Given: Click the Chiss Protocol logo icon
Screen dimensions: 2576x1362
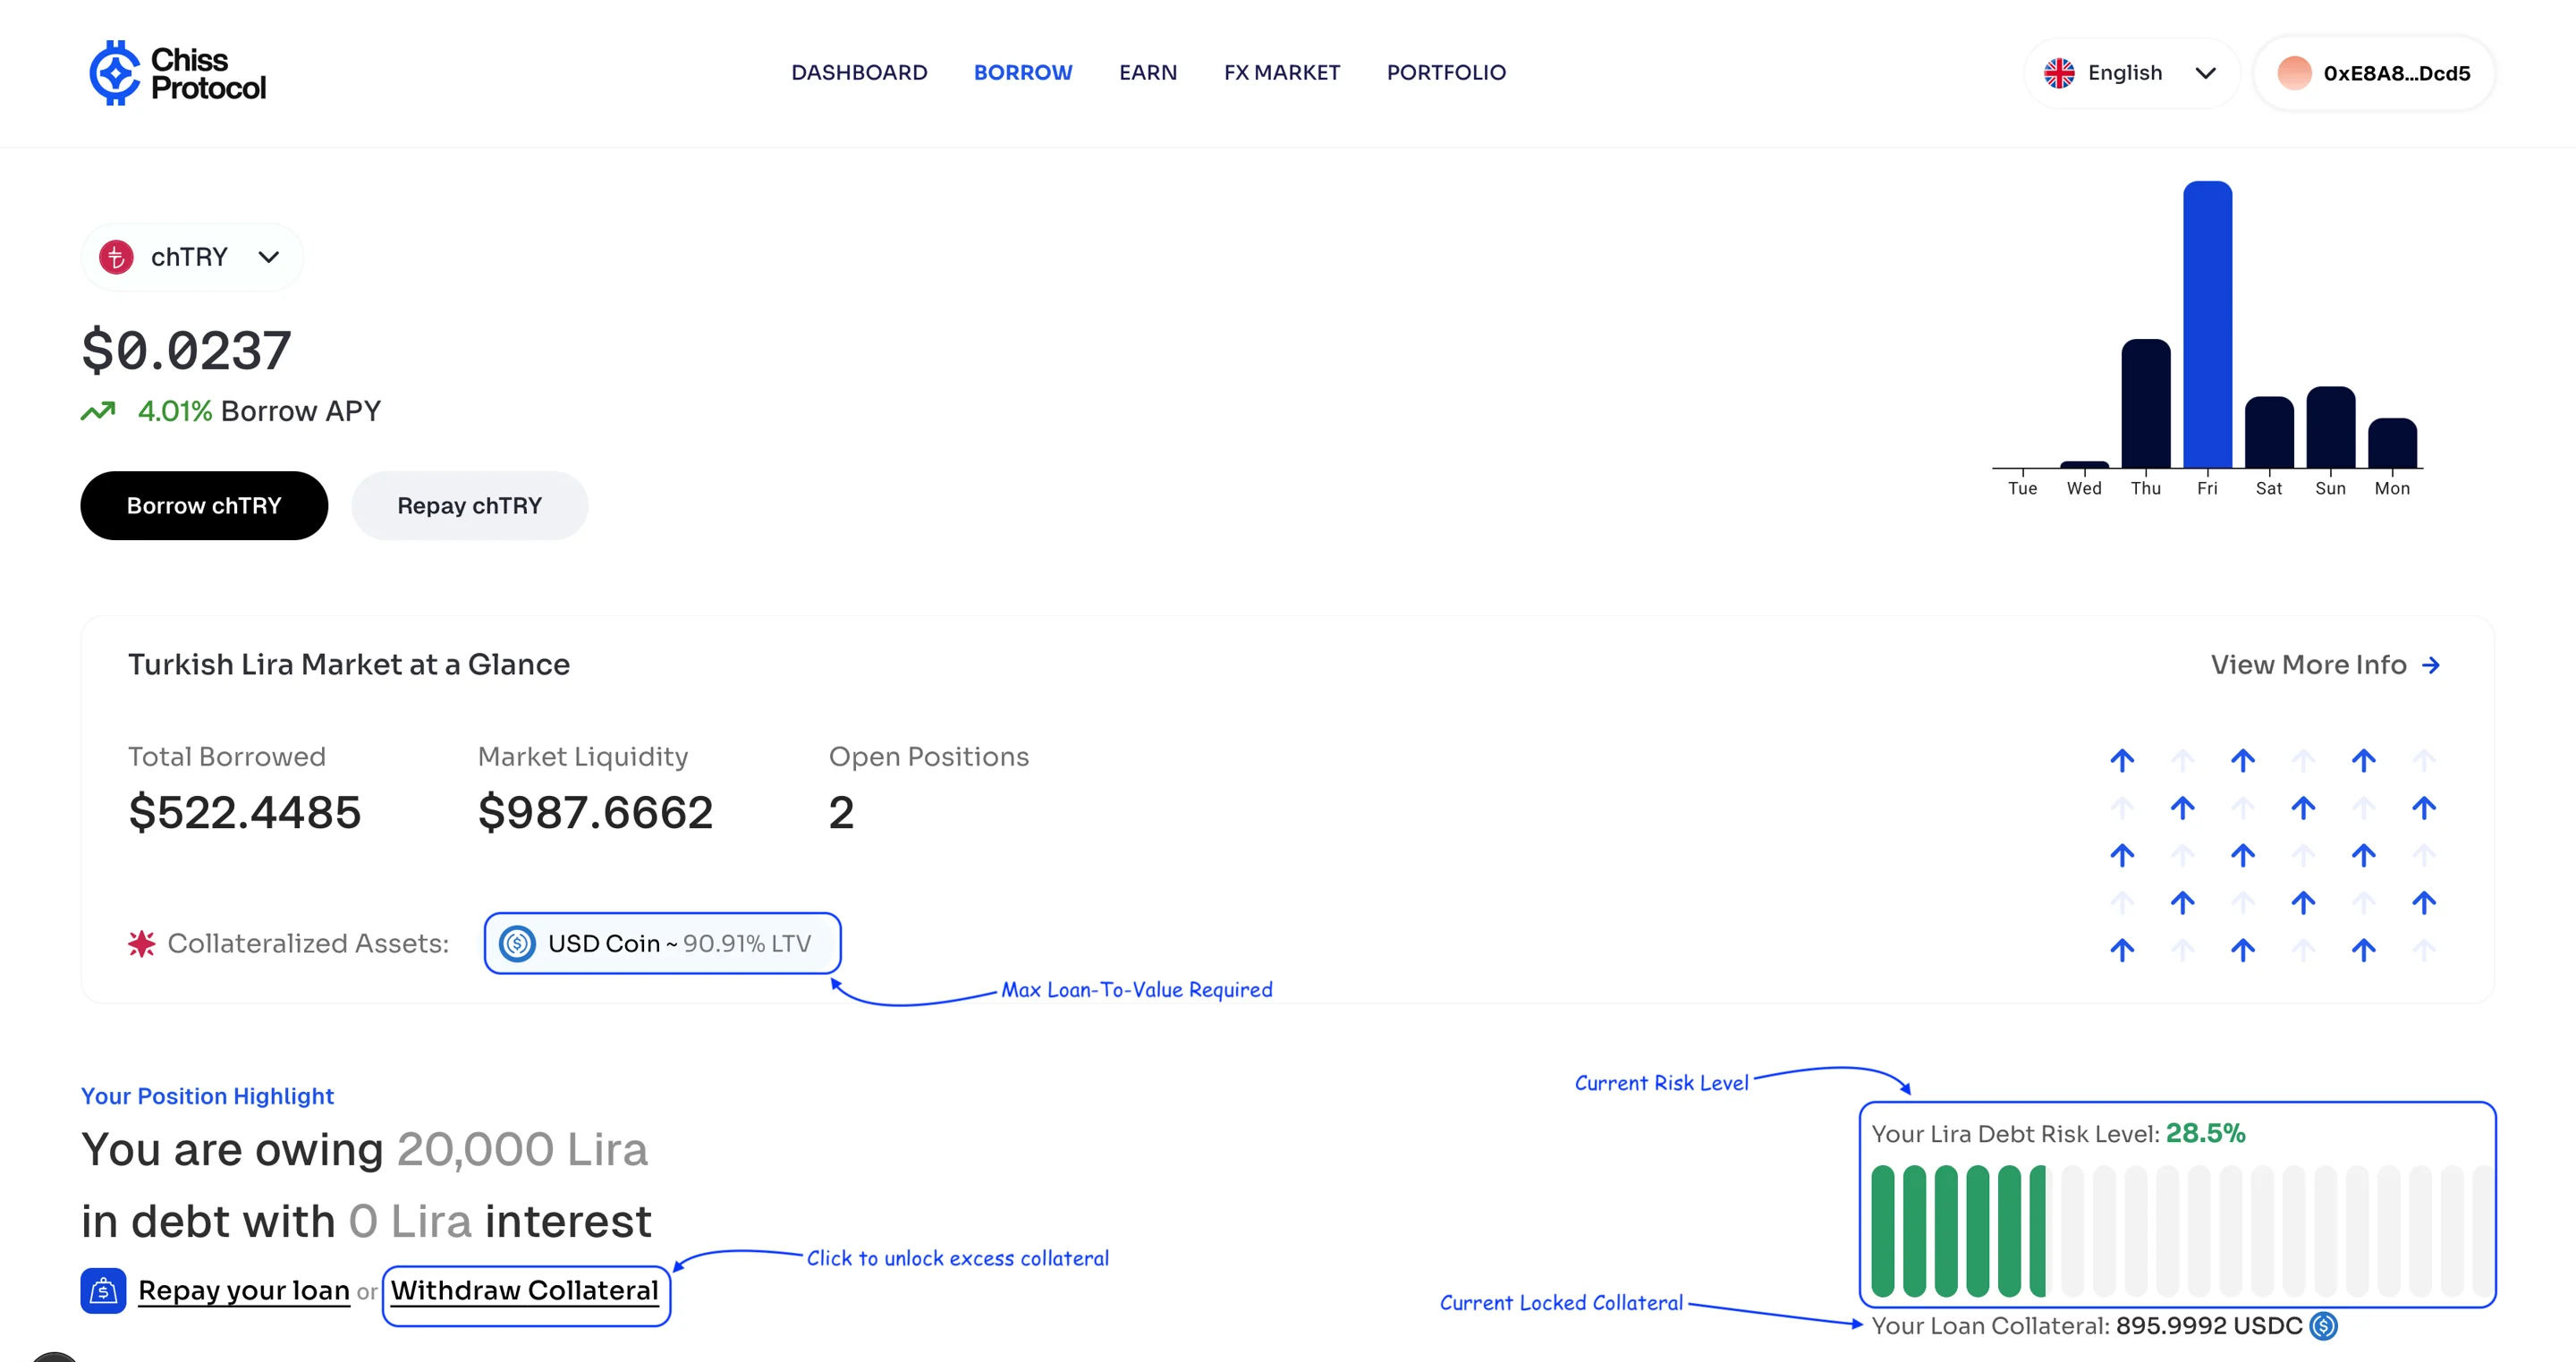Looking at the screenshot, I should (115, 73).
